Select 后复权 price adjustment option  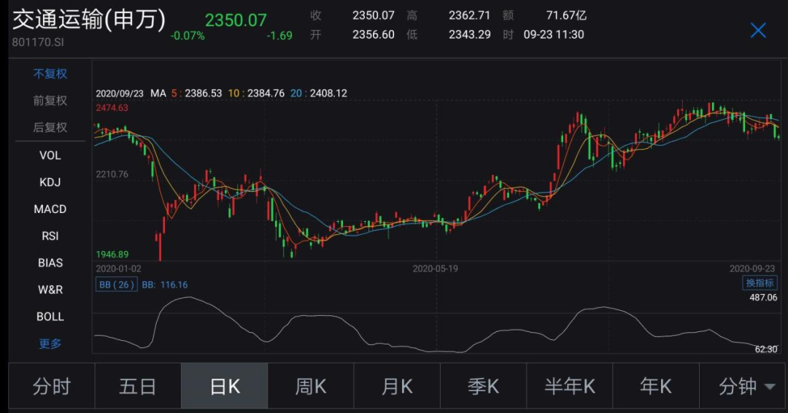(50, 128)
